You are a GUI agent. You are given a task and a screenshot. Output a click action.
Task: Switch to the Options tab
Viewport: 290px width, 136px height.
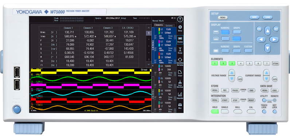(x=169, y=26)
